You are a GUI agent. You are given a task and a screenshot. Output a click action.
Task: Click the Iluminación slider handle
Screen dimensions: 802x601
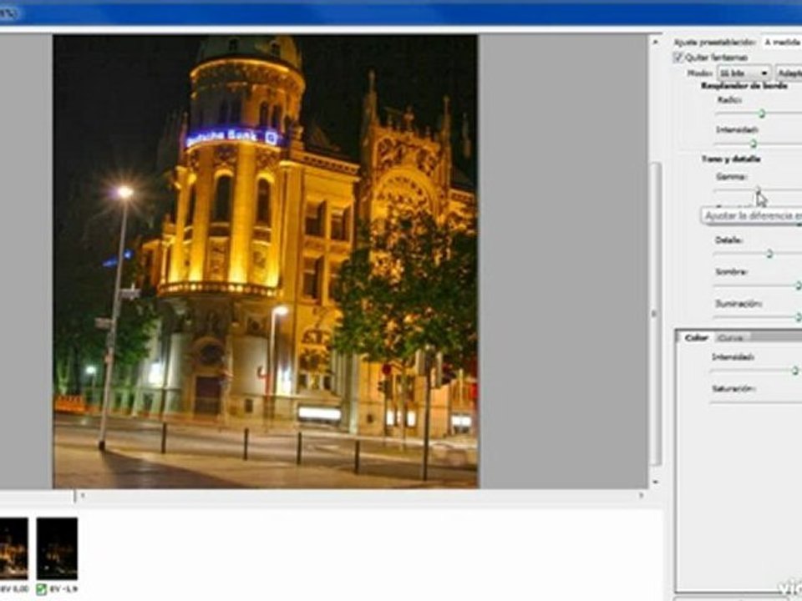798,317
